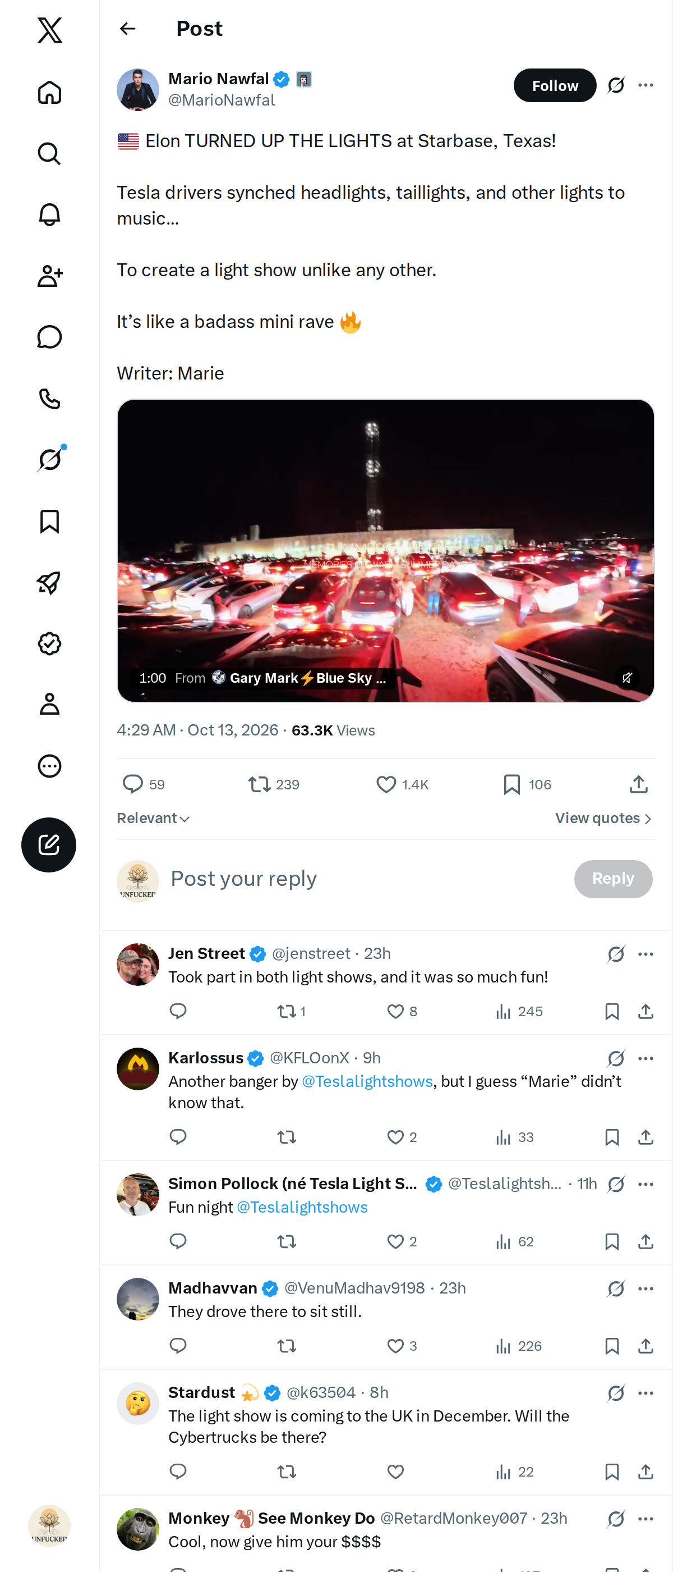Viewport: 673px width, 1572px height.
Task: Click the compose post button
Action: pyautogui.click(x=49, y=844)
